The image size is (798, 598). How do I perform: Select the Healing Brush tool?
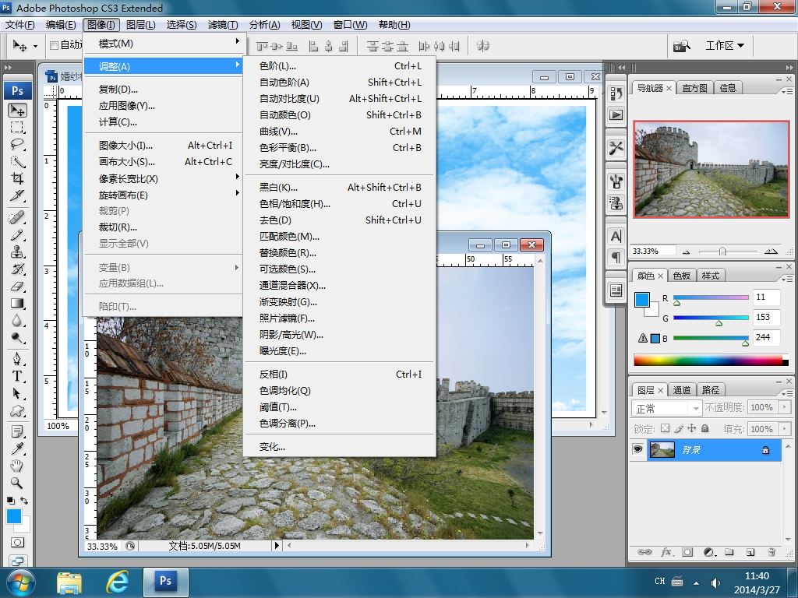tap(17, 218)
